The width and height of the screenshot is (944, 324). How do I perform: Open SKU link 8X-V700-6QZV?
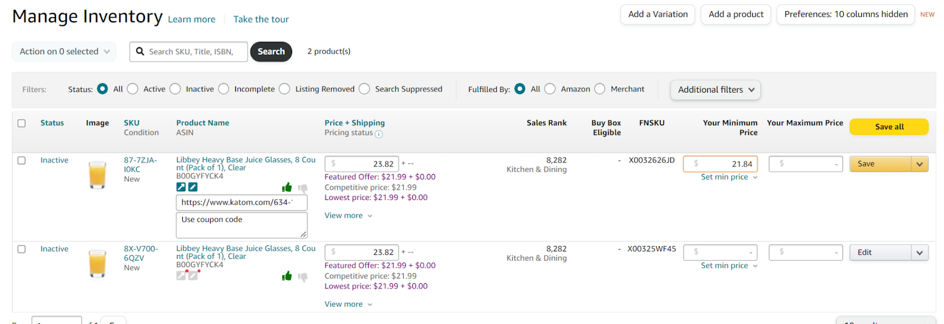(x=141, y=253)
